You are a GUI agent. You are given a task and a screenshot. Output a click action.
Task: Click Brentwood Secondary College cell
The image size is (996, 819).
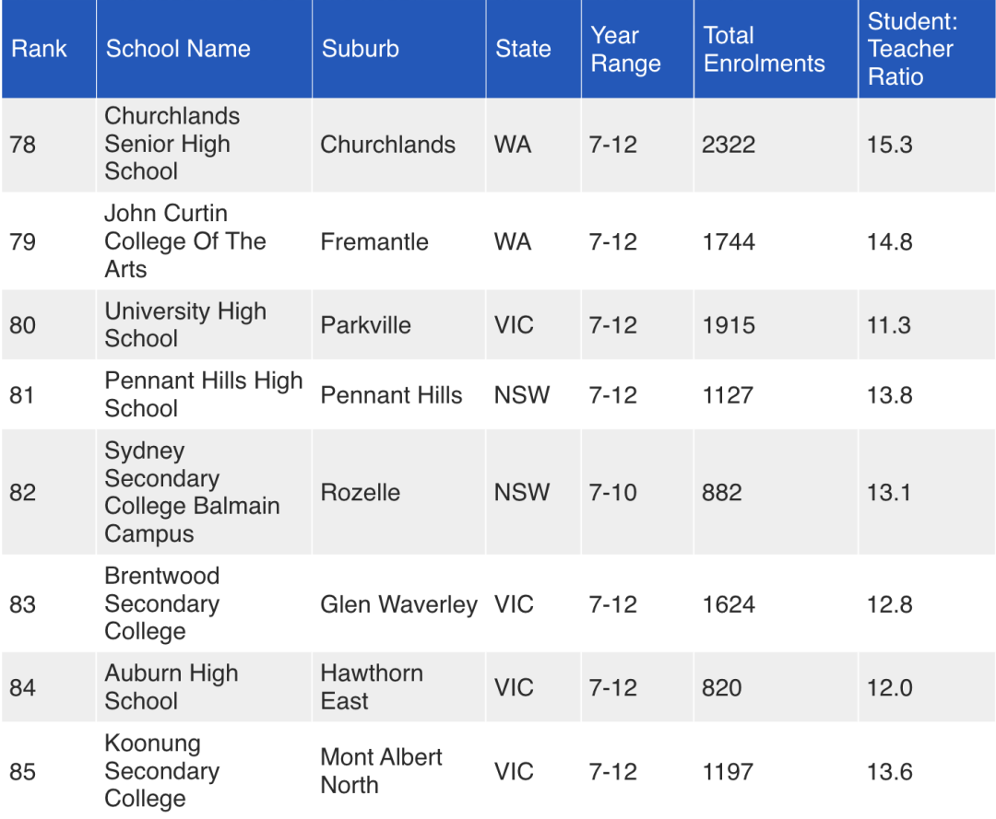(x=162, y=603)
